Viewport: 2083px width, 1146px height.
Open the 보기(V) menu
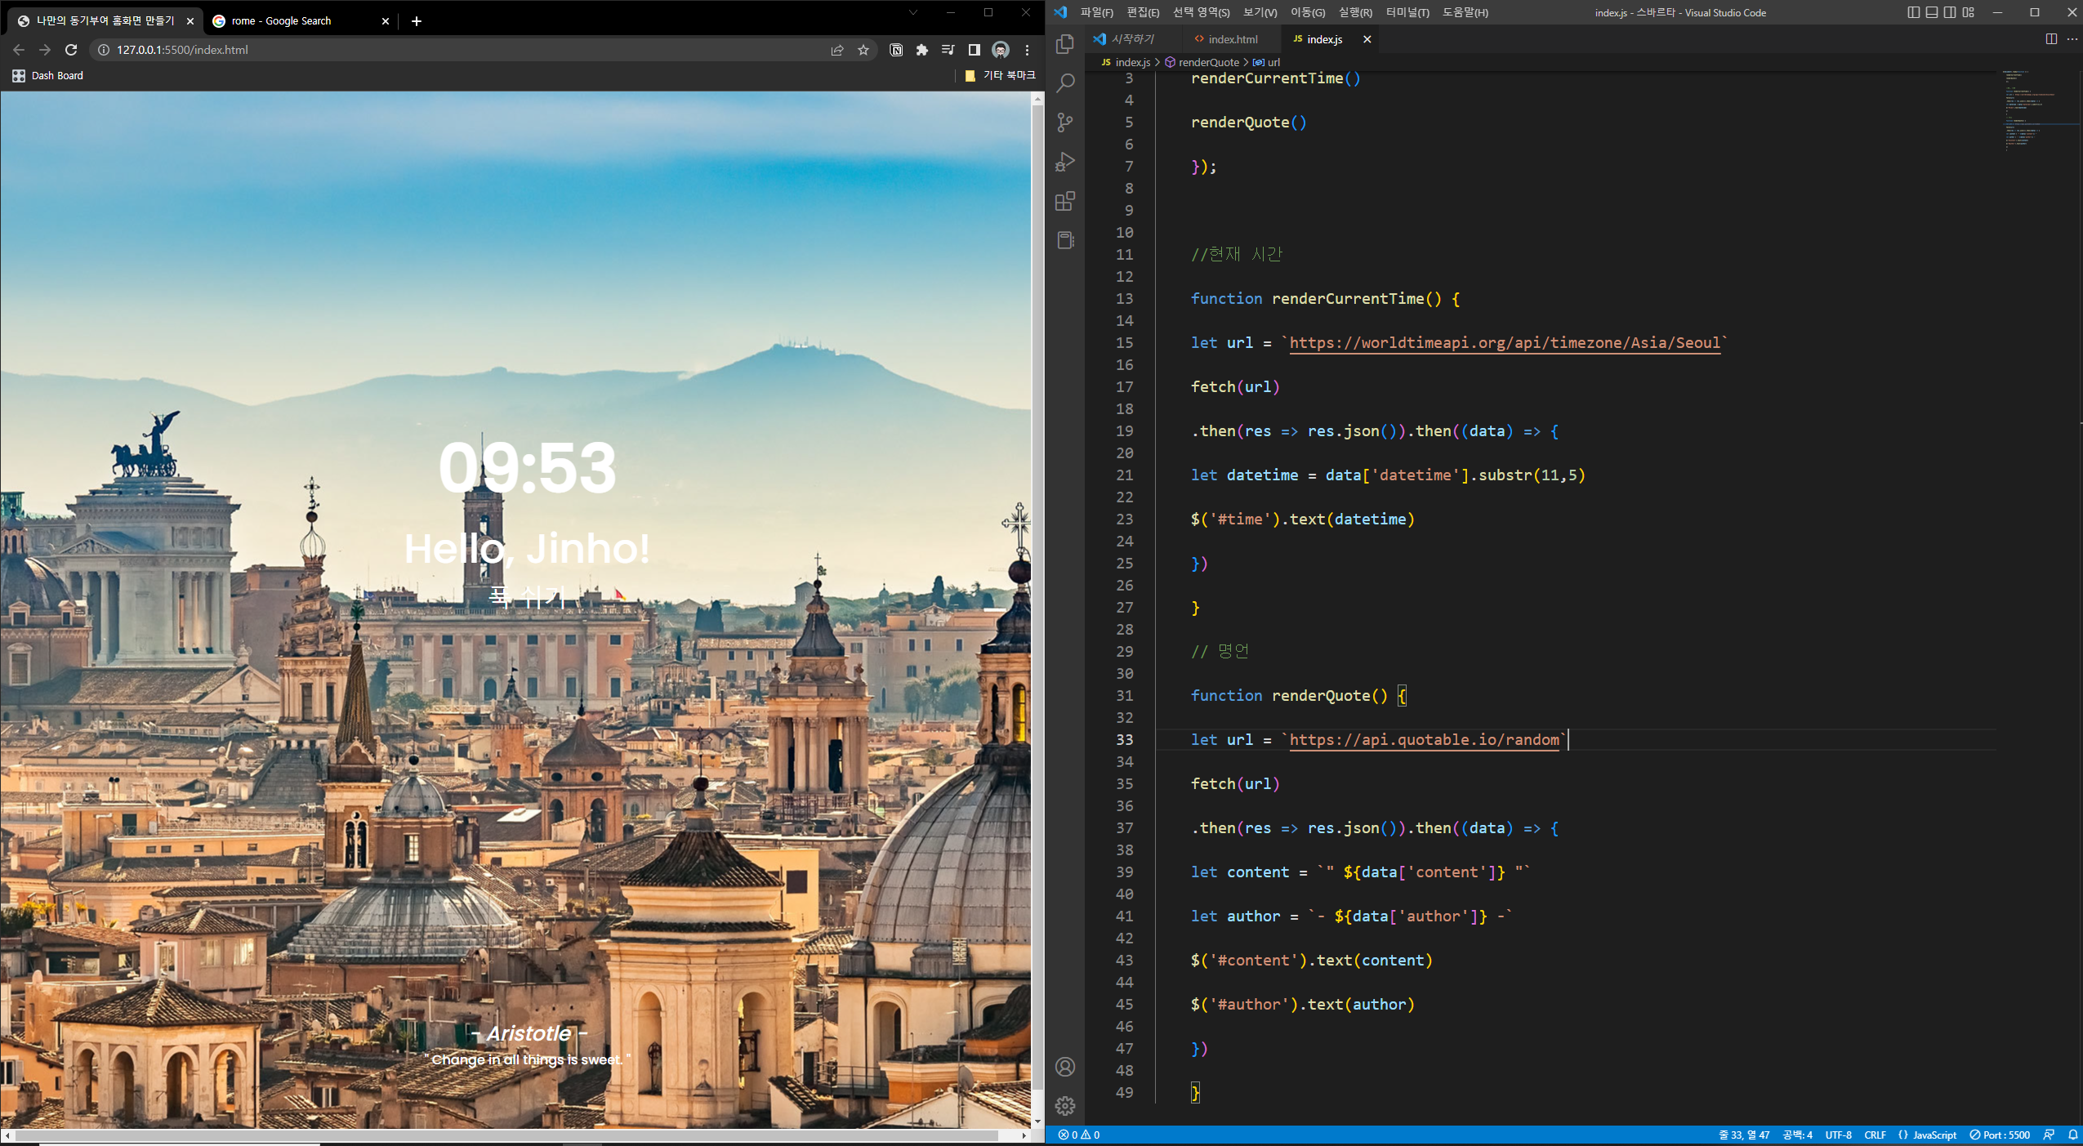click(x=1260, y=12)
